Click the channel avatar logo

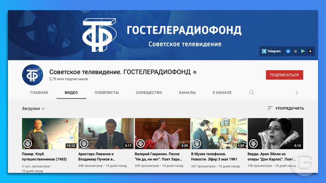pyautogui.click(x=33, y=75)
